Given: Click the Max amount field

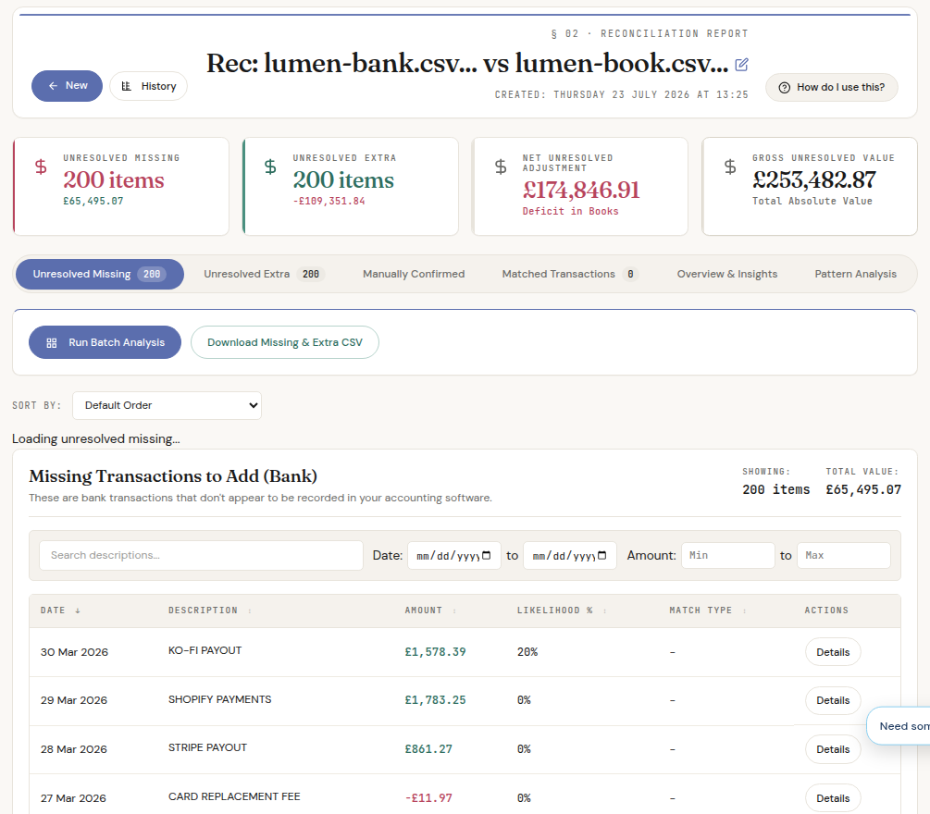Looking at the screenshot, I should (x=843, y=556).
